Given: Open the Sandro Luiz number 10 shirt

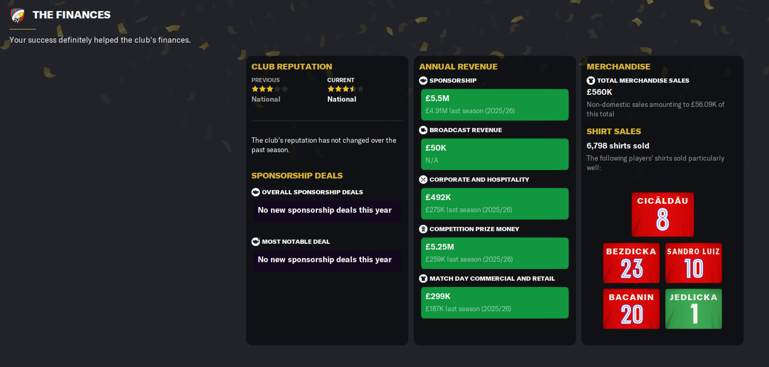Looking at the screenshot, I should coord(694,263).
